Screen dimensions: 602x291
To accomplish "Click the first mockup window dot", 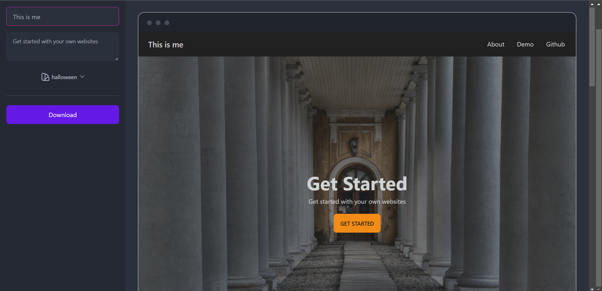I will (149, 23).
